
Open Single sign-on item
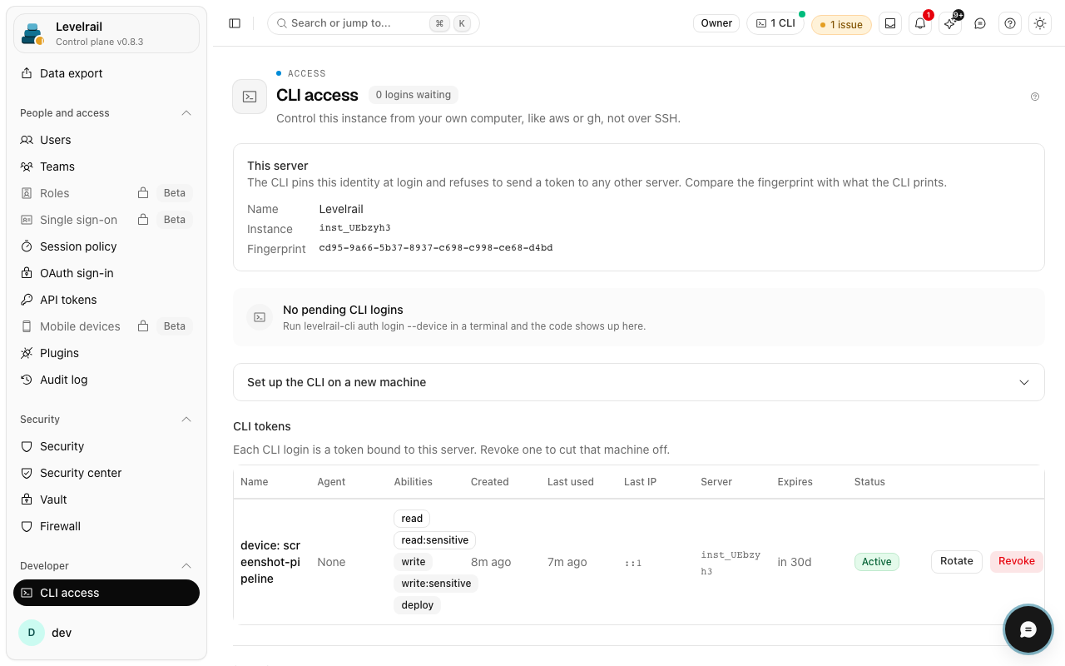106,220
